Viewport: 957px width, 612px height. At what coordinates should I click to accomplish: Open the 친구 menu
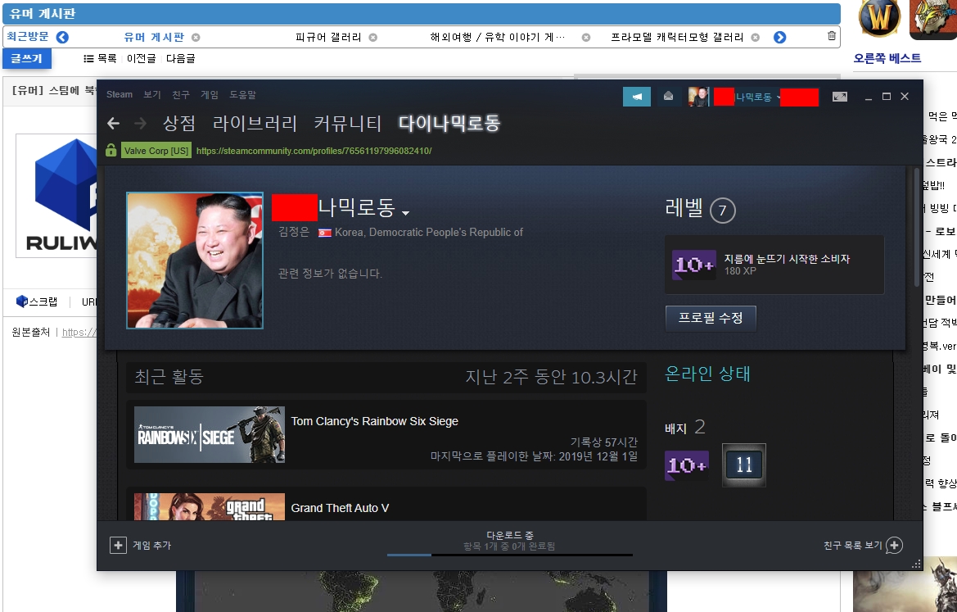click(181, 94)
